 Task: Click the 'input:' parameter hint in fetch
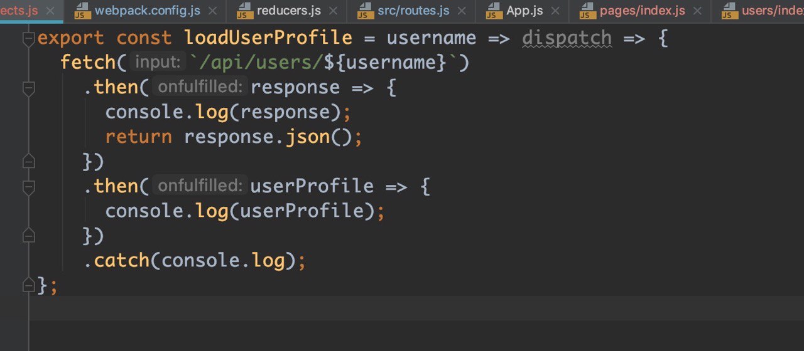click(x=158, y=62)
